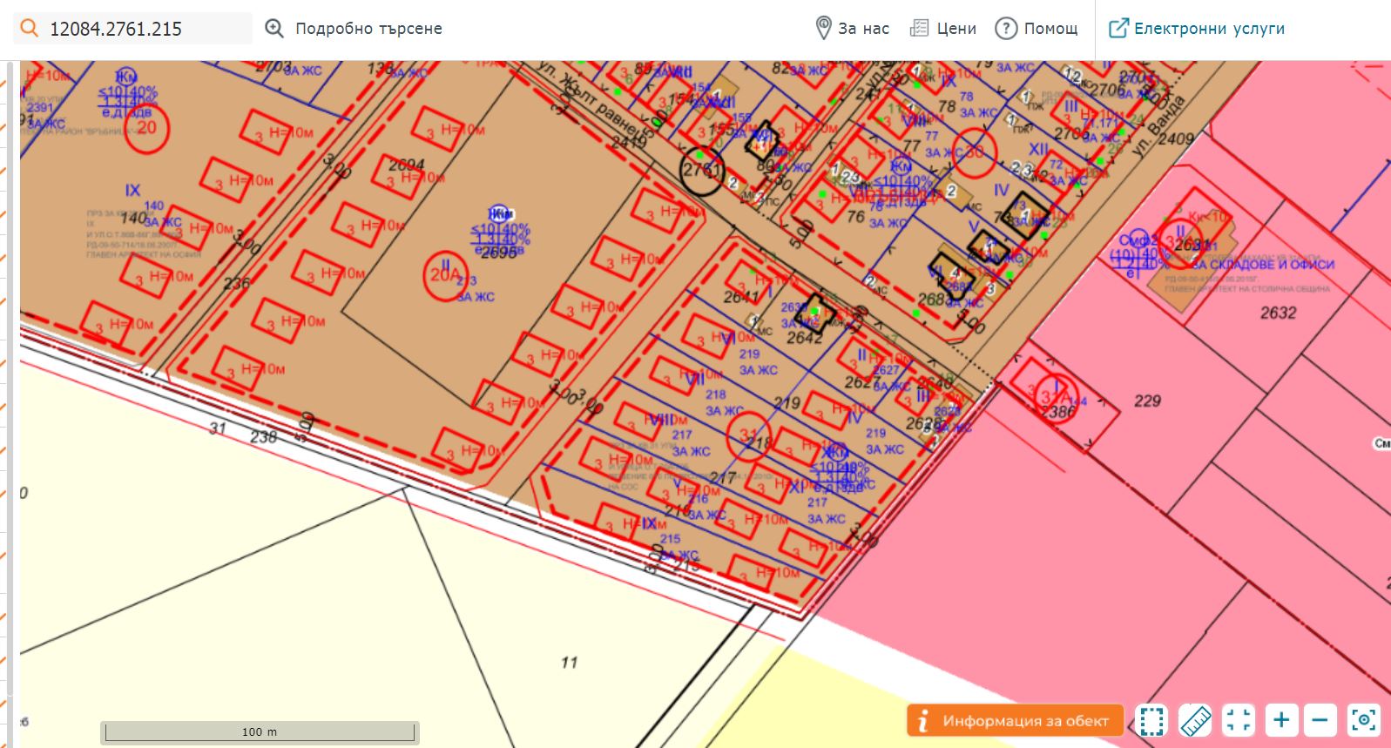Image resolution: width=1391 pixels, height=748 pixels.
Task: Zoom out with the minus button
Action: (x=1320, y=721)
